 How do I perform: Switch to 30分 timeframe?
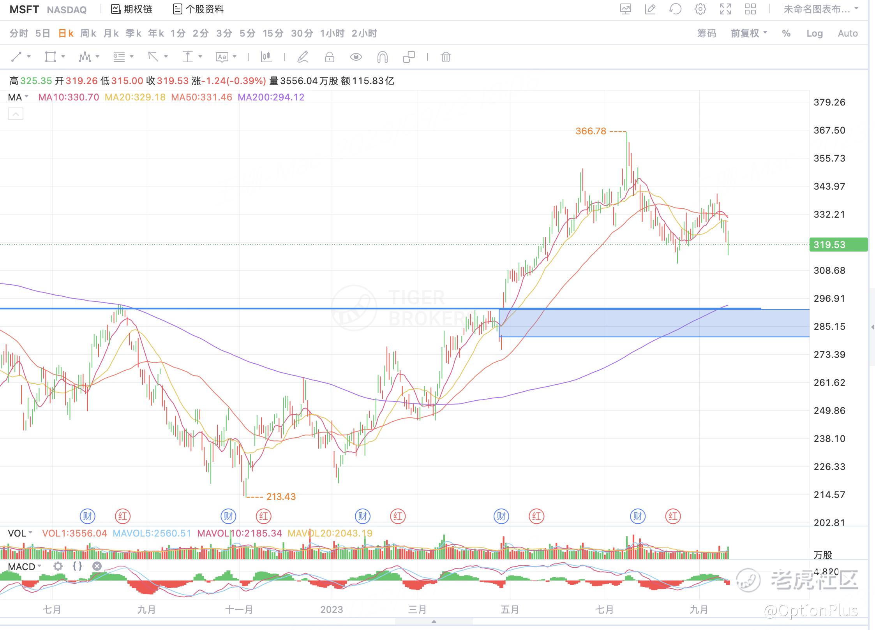point(302,33)
